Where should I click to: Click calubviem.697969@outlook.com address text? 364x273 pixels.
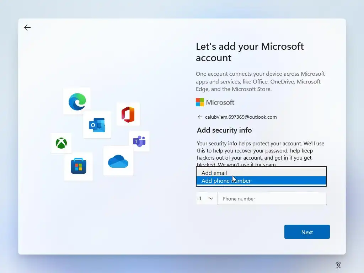coord(241,117)
